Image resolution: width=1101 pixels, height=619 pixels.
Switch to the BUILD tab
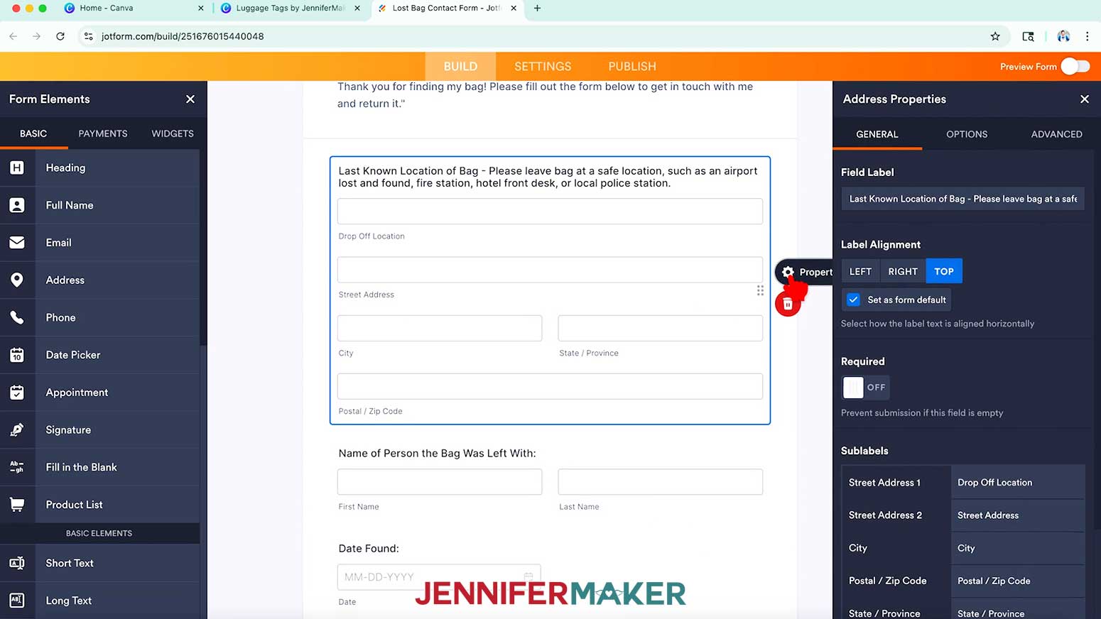pos(460,66)
